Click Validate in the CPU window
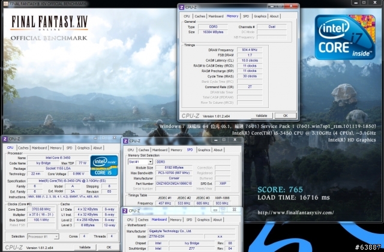Screen dimensions: 384x252 tap(85, 247)
